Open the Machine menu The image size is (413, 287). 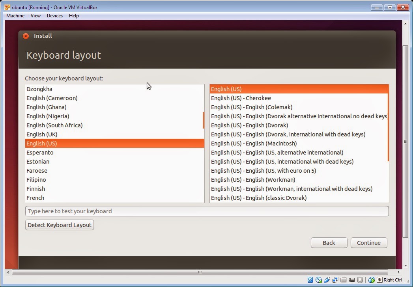(x=15, y=16)
